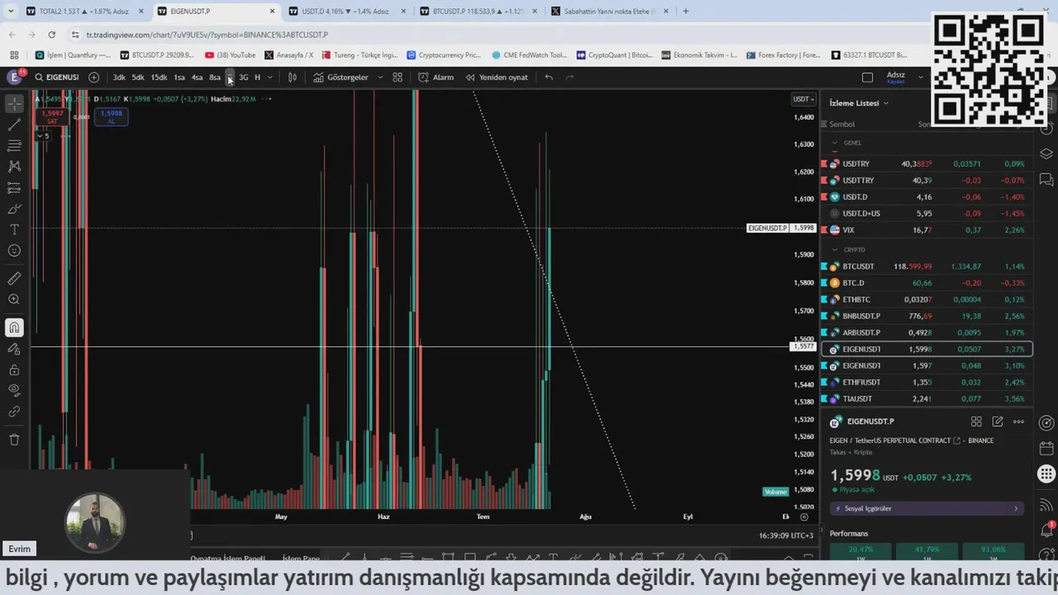
Task: Select ARBUSDT.P in the watchlist
Action: click(926, 332)
